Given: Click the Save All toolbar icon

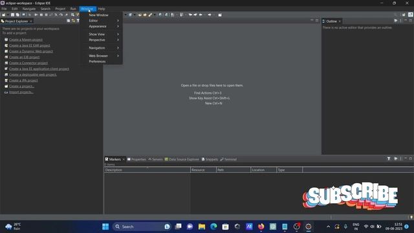Looking at the screenshot, I should pos(17,15).
